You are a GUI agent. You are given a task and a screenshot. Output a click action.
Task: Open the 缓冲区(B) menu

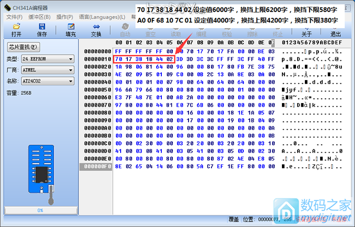(39, 17)
